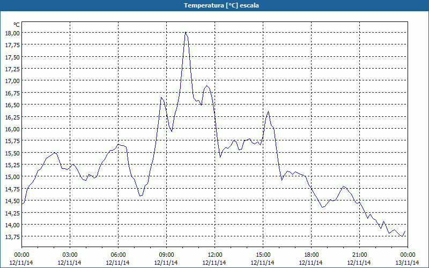429x268 pixels.
Task: Click the 06:00 x-axis time label
Action: coord(118,255)
